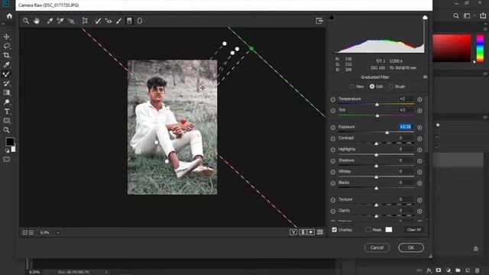Create new adjustment layer icon
Image resolution: width=489 pixels, height=275 pixels.
pyautogui.click(x=449, y=270)
